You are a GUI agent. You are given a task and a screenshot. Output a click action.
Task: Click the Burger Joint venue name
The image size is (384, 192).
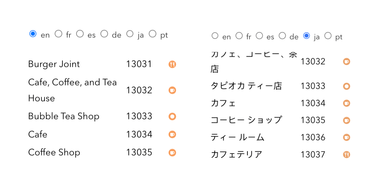pos(54,64)
